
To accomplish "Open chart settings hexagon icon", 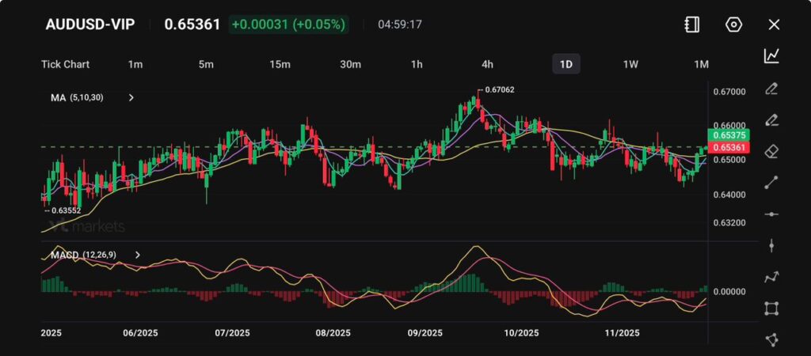I will coord(733,25).
